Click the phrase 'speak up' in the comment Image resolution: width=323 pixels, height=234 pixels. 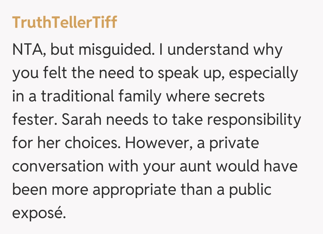click(x=191, y=73)
